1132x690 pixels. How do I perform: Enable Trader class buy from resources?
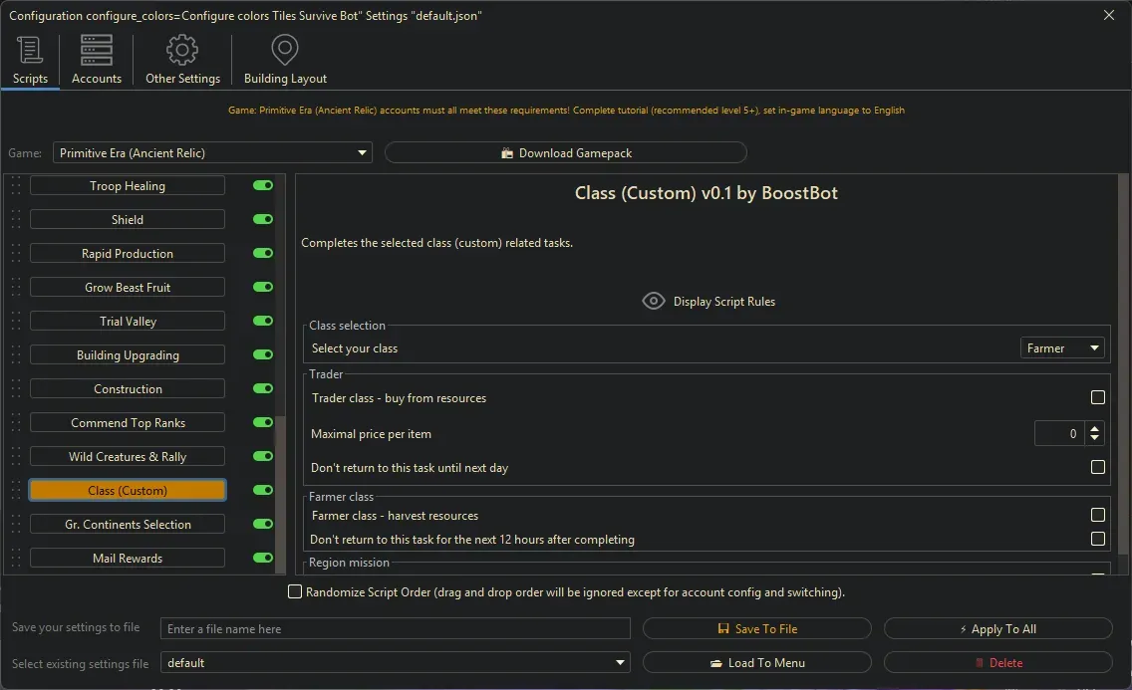coord(1097,396)
